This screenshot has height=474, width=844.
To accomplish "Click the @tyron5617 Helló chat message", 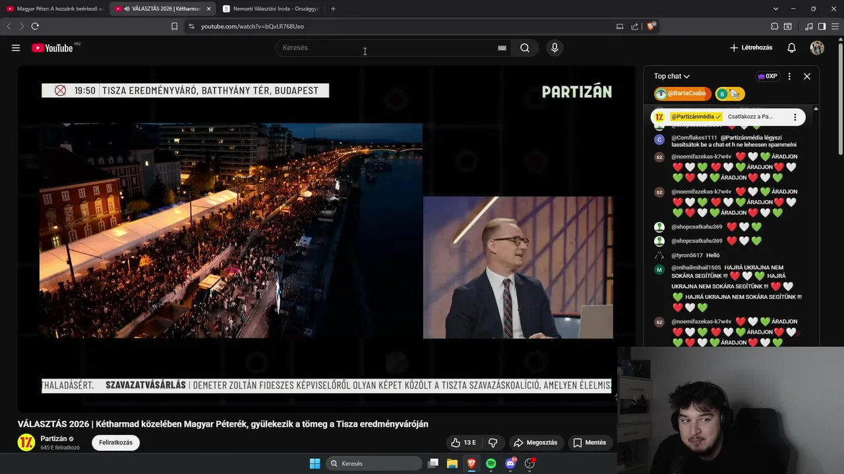I will 696,255.
